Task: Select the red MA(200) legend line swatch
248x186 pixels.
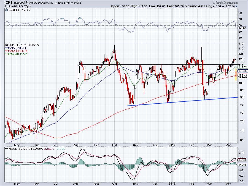Action: (7, 51)
